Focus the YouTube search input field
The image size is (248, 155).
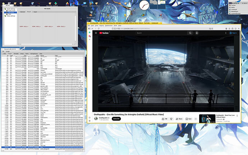click(x=161, y=33)
